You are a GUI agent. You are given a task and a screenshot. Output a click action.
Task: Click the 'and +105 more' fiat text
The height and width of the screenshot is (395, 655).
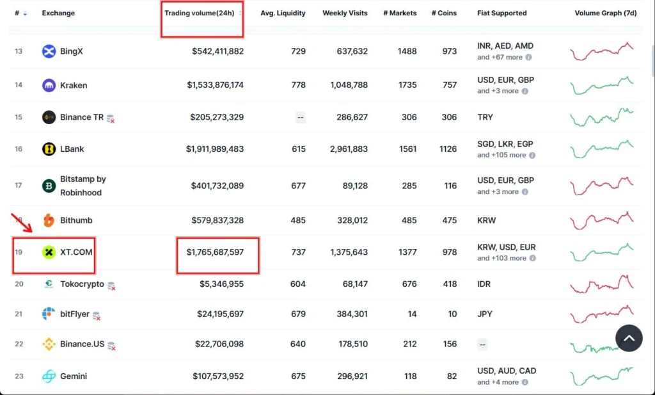501,155
